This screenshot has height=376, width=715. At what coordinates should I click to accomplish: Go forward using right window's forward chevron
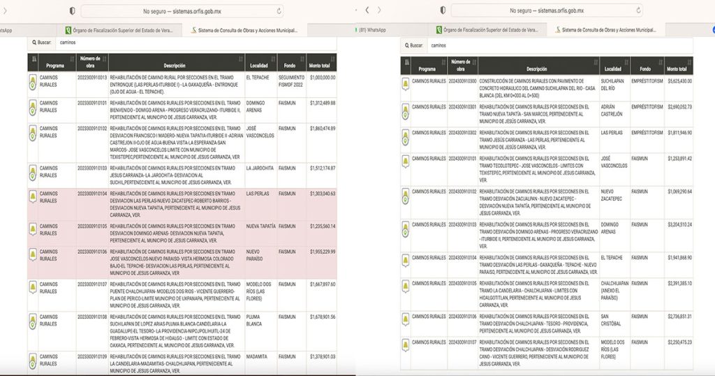click(x=379, y=10)
